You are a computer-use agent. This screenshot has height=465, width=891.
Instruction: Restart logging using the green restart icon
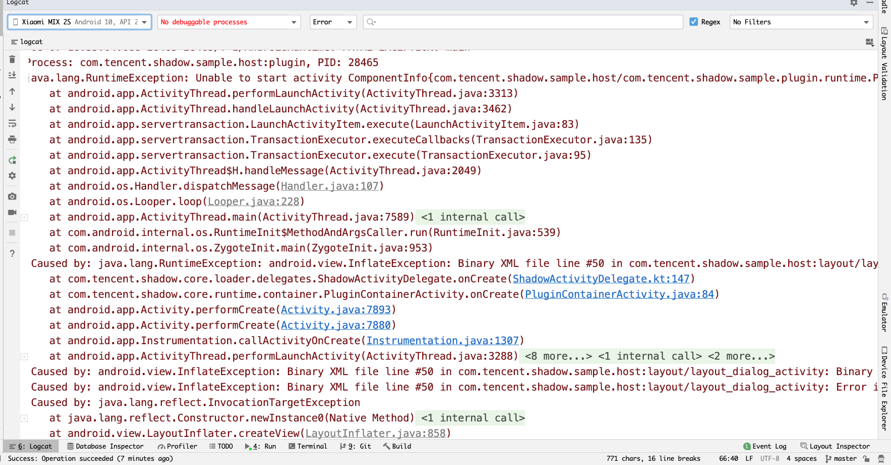pos(12,160)
